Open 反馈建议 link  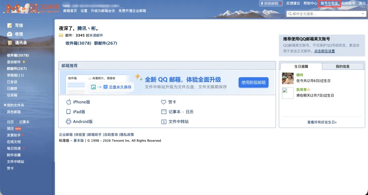(x=293, y=3)
